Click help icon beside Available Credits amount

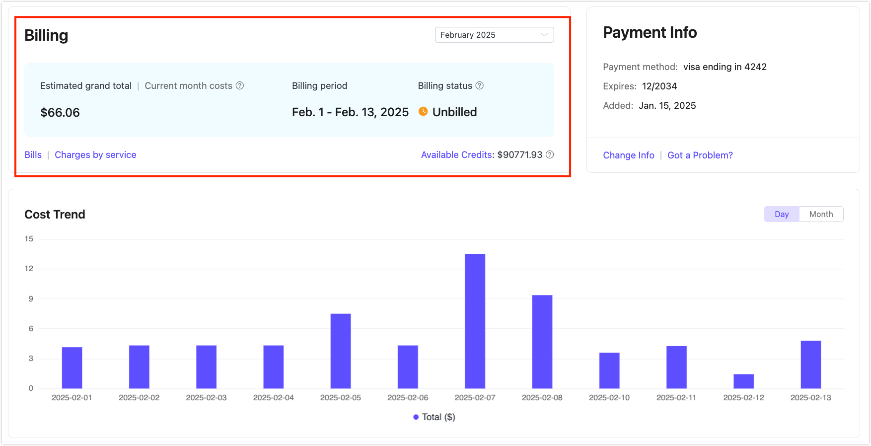(x=550, y=154)
